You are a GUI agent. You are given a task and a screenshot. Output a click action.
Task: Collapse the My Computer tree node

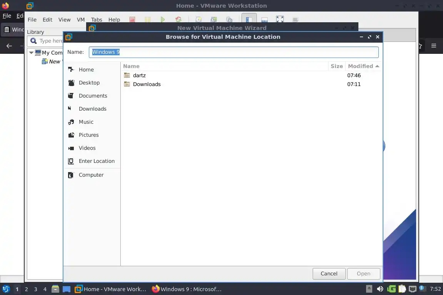tap(31, 53)
